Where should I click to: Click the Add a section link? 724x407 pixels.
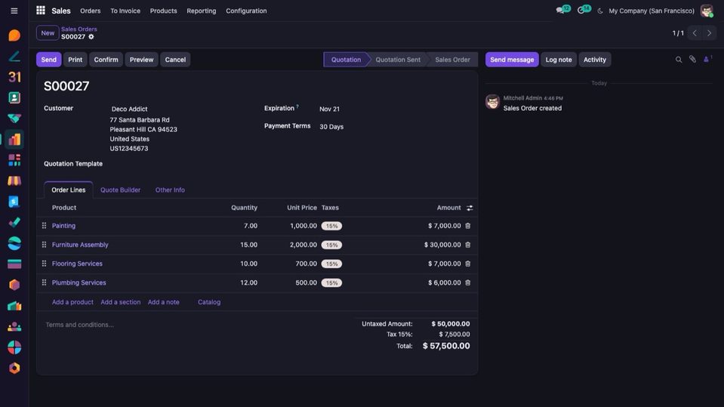tap(121, 302)
